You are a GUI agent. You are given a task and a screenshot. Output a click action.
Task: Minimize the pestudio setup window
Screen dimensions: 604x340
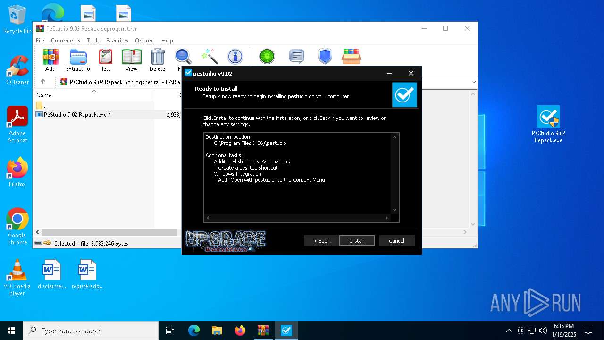coord(389,73)
